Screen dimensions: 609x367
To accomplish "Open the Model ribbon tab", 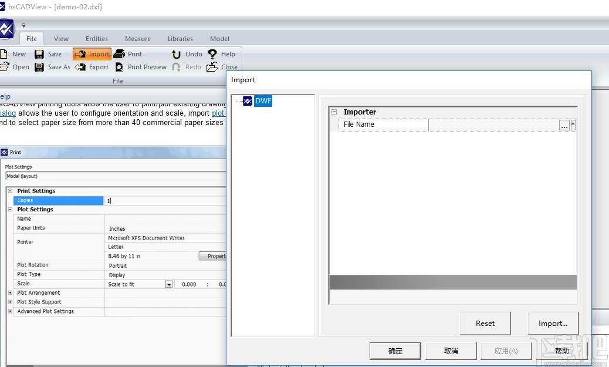I will coord(219,39).
